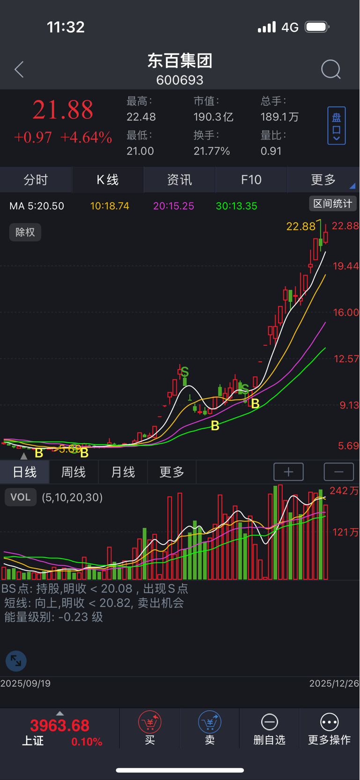Click the current price 21.88
The height and width of the screenshot is (780, 360).
pos(63,110)
